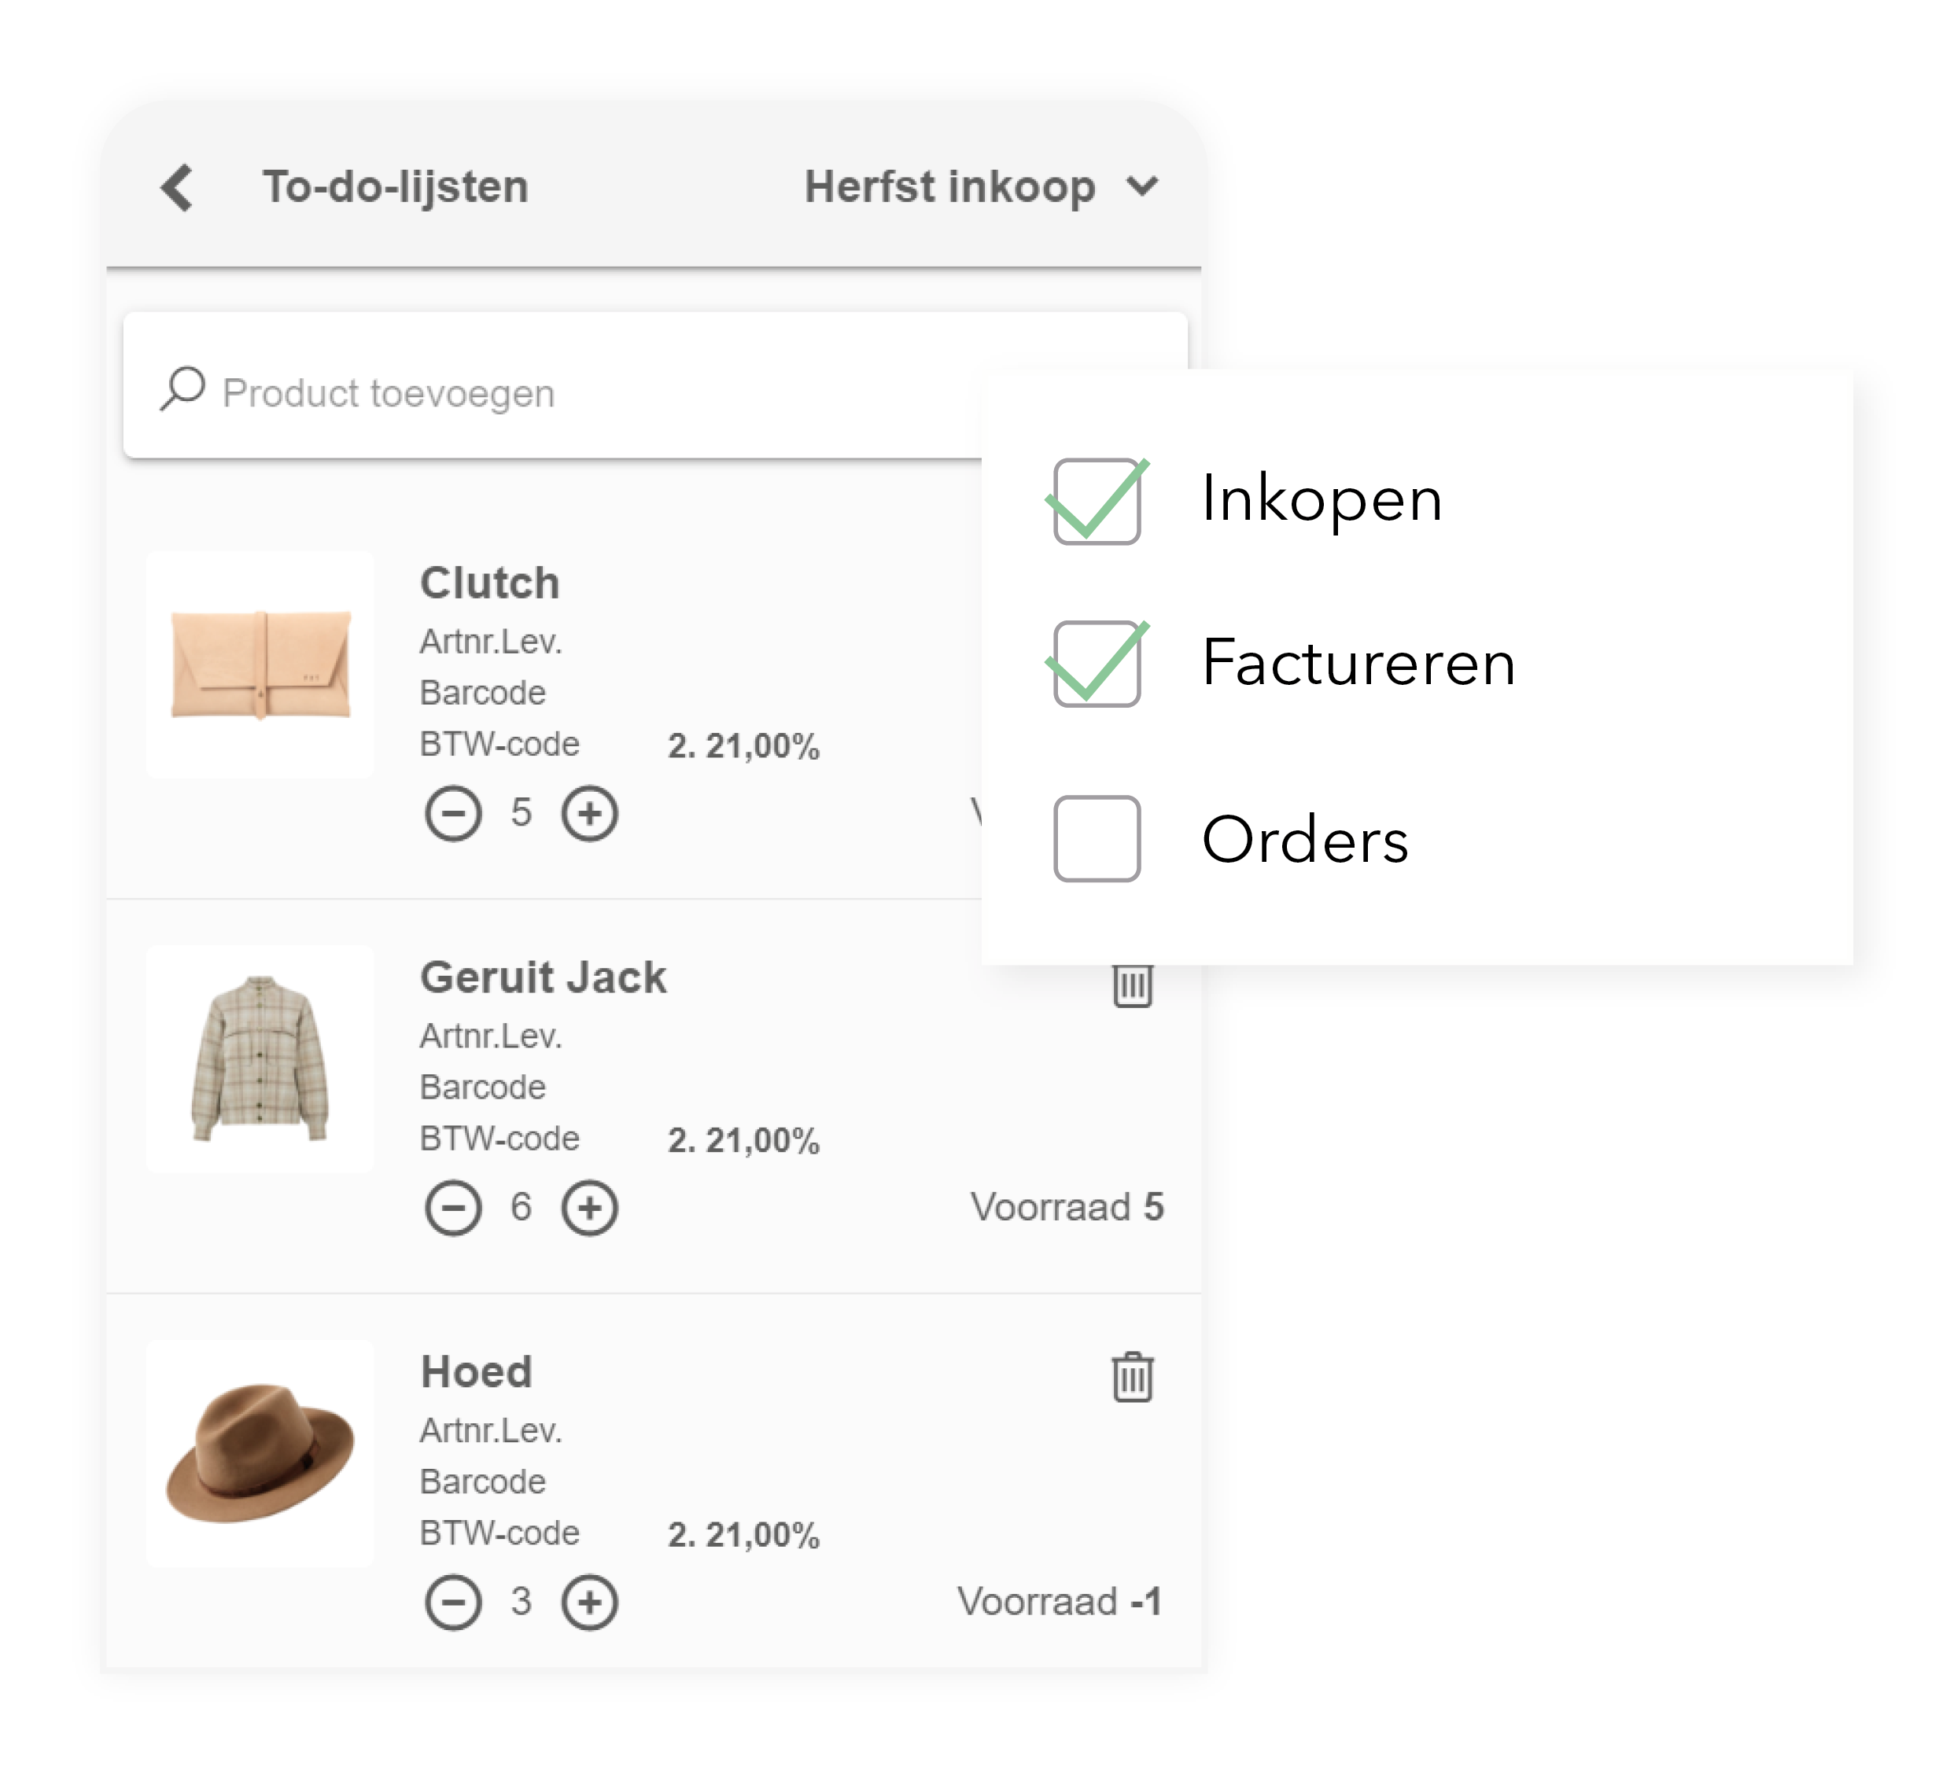The height and width of the screenshot is (1774, 1939).
Task: Open the Herfst inkoop dropdown
Action: pyautogui.click(x=949, y=186)
